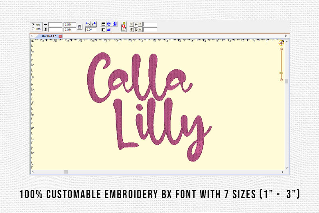Align selection to the right edge

pos(140,24)
